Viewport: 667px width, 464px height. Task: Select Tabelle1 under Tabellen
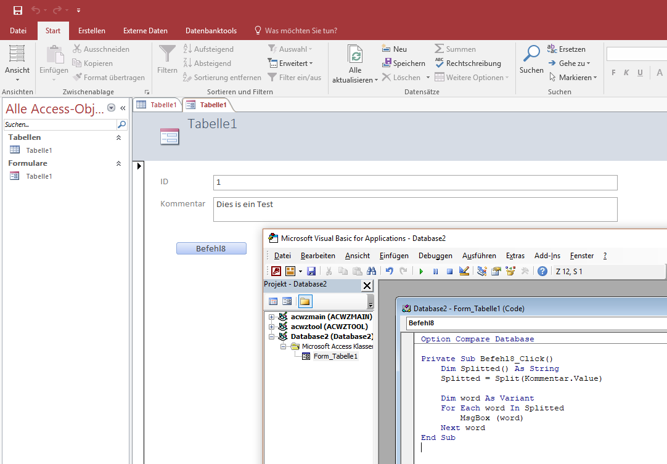39,150
